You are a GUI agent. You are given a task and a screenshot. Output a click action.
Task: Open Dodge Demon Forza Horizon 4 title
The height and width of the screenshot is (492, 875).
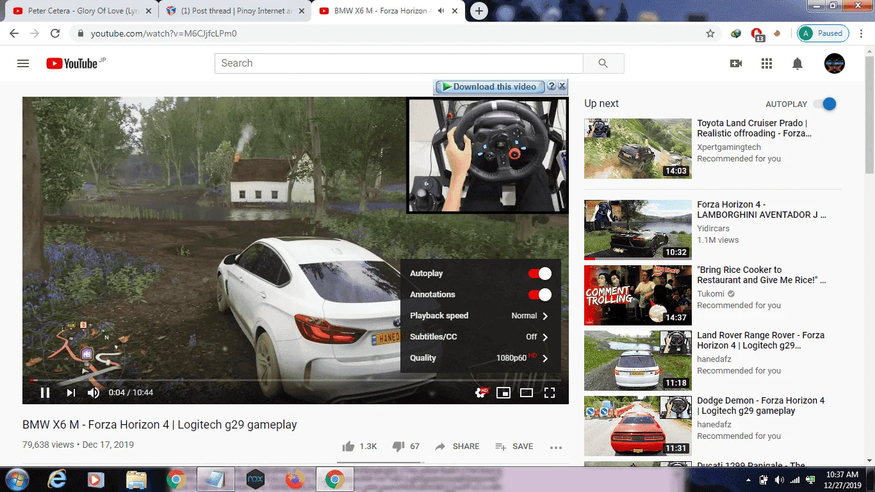(x=761, y=406)
